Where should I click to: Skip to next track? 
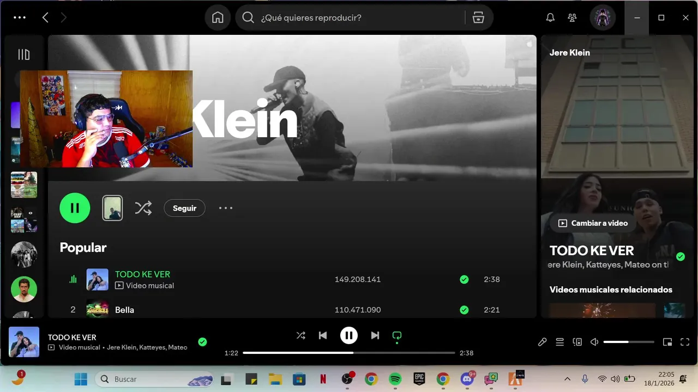[375, 335]
